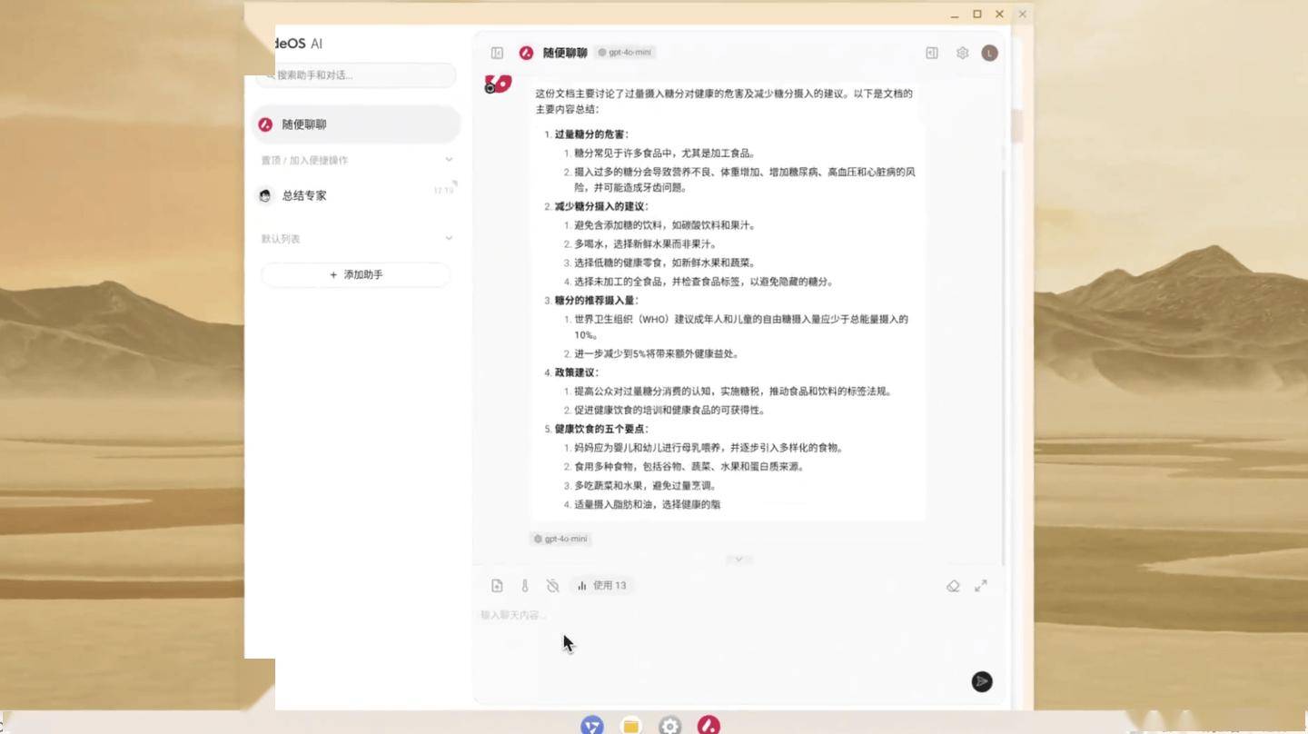
Task: Click the user avatar in header
Action: pos(990,53)
